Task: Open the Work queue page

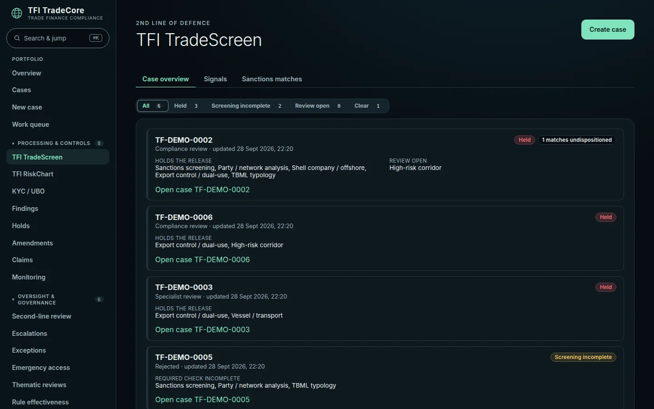Action: [x=58, y=125]
